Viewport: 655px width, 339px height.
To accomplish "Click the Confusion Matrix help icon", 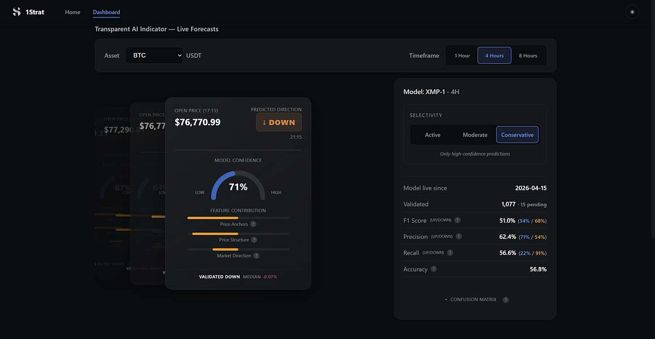I will (x=505, y=300).
